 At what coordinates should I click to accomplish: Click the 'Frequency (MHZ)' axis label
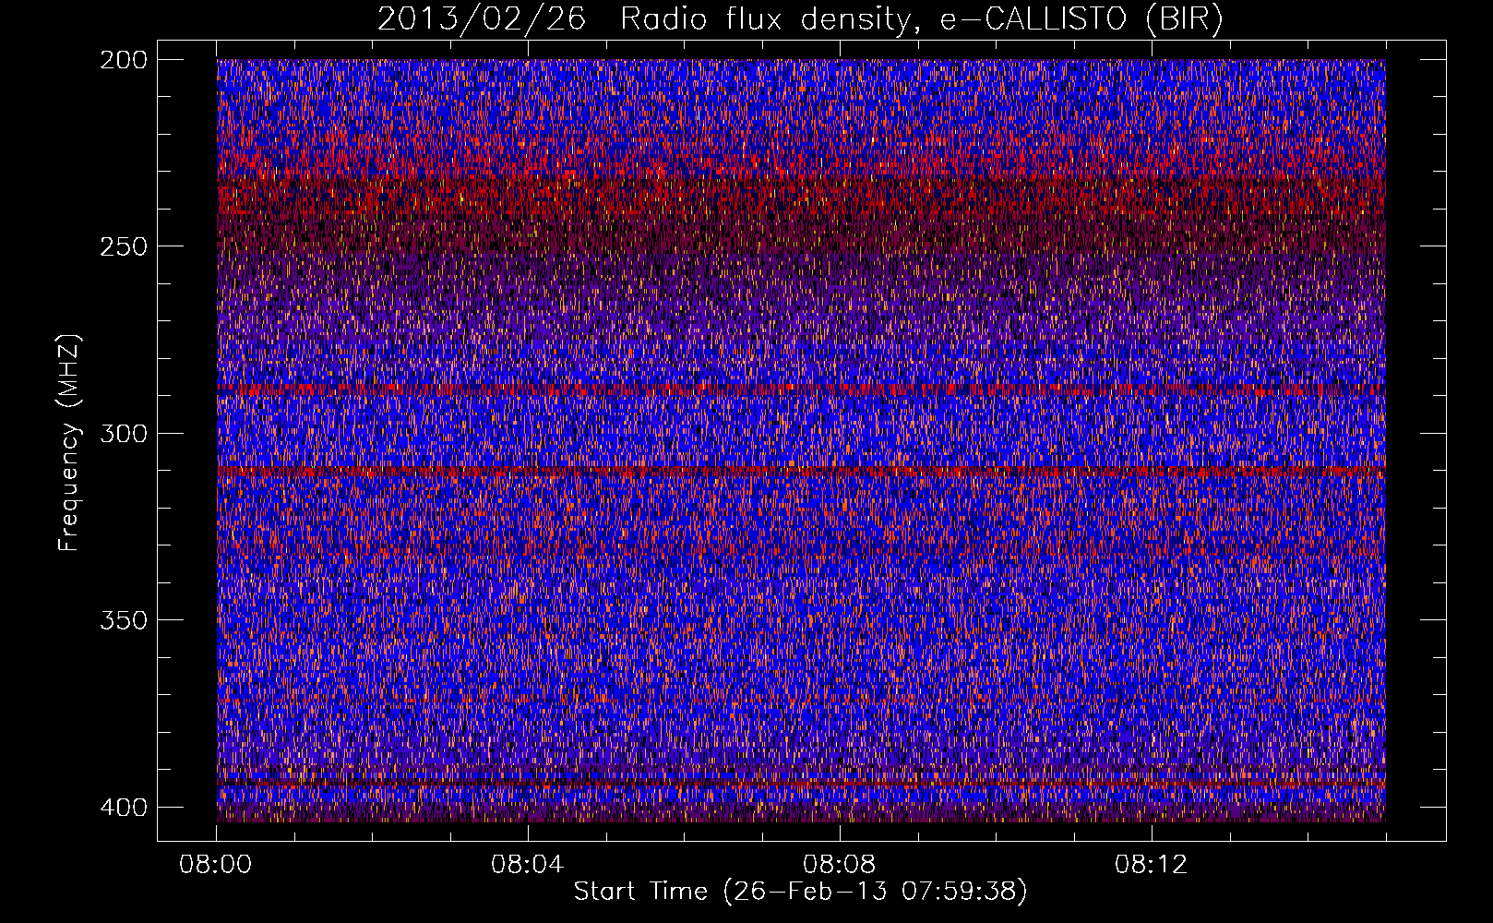[x=69, y=443]
